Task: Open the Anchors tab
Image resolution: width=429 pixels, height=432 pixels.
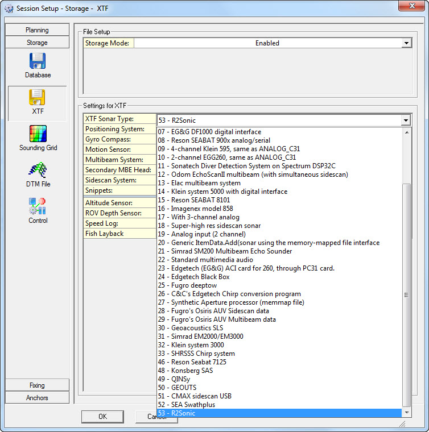Action: [37, 398]
